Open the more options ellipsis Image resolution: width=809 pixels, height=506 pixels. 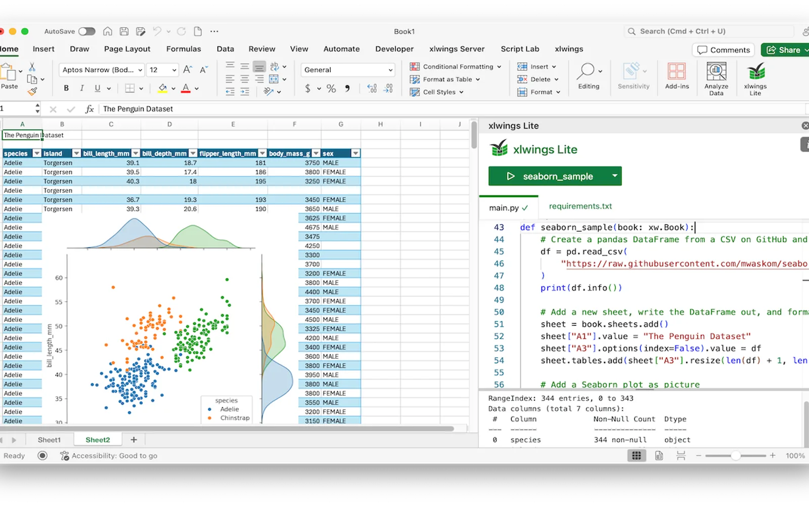214,31
